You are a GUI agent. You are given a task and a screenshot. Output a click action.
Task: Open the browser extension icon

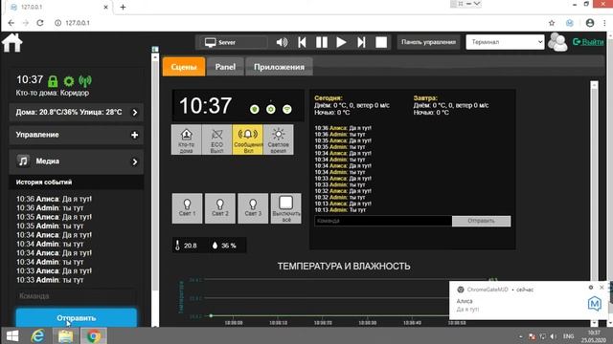pos(570,23)
